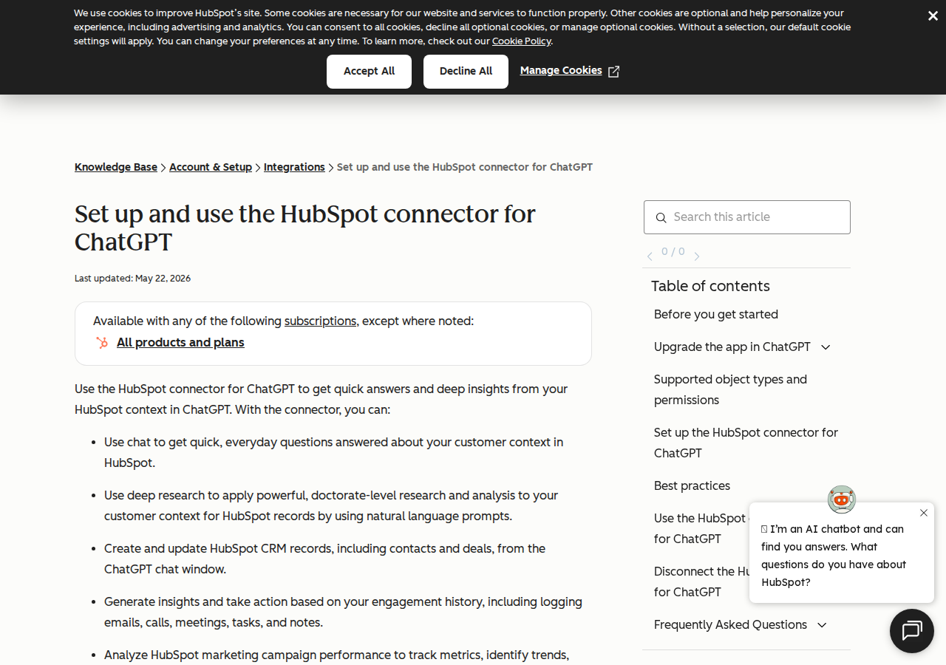The image size is (946, 665).
Task: Click the magnifier icon in the article search
Action: (661, 217)
